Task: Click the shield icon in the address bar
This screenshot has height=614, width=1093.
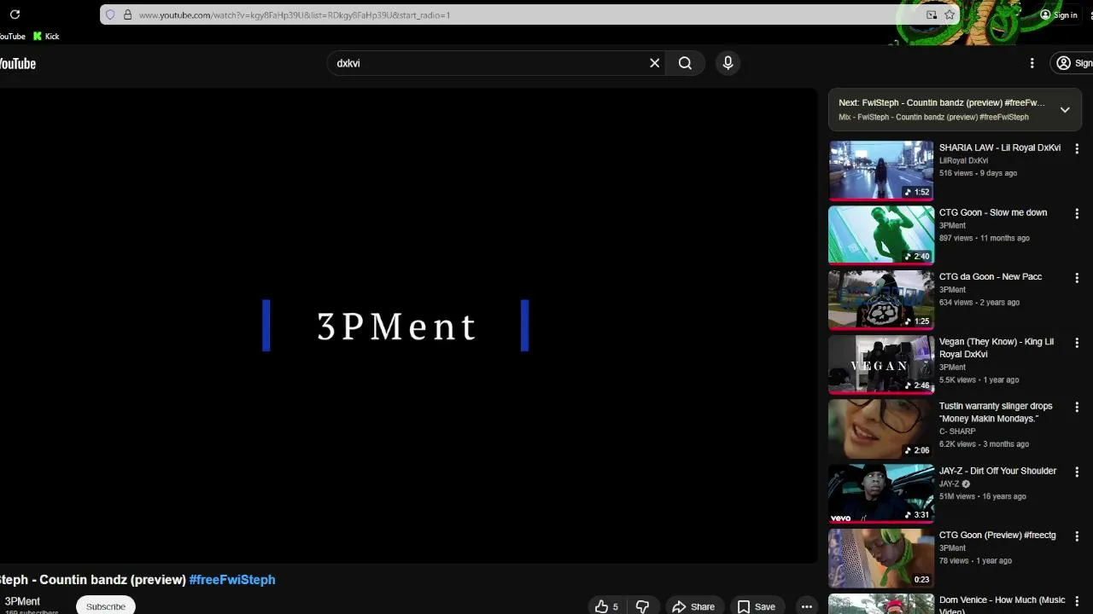Action: coord(110,14)
